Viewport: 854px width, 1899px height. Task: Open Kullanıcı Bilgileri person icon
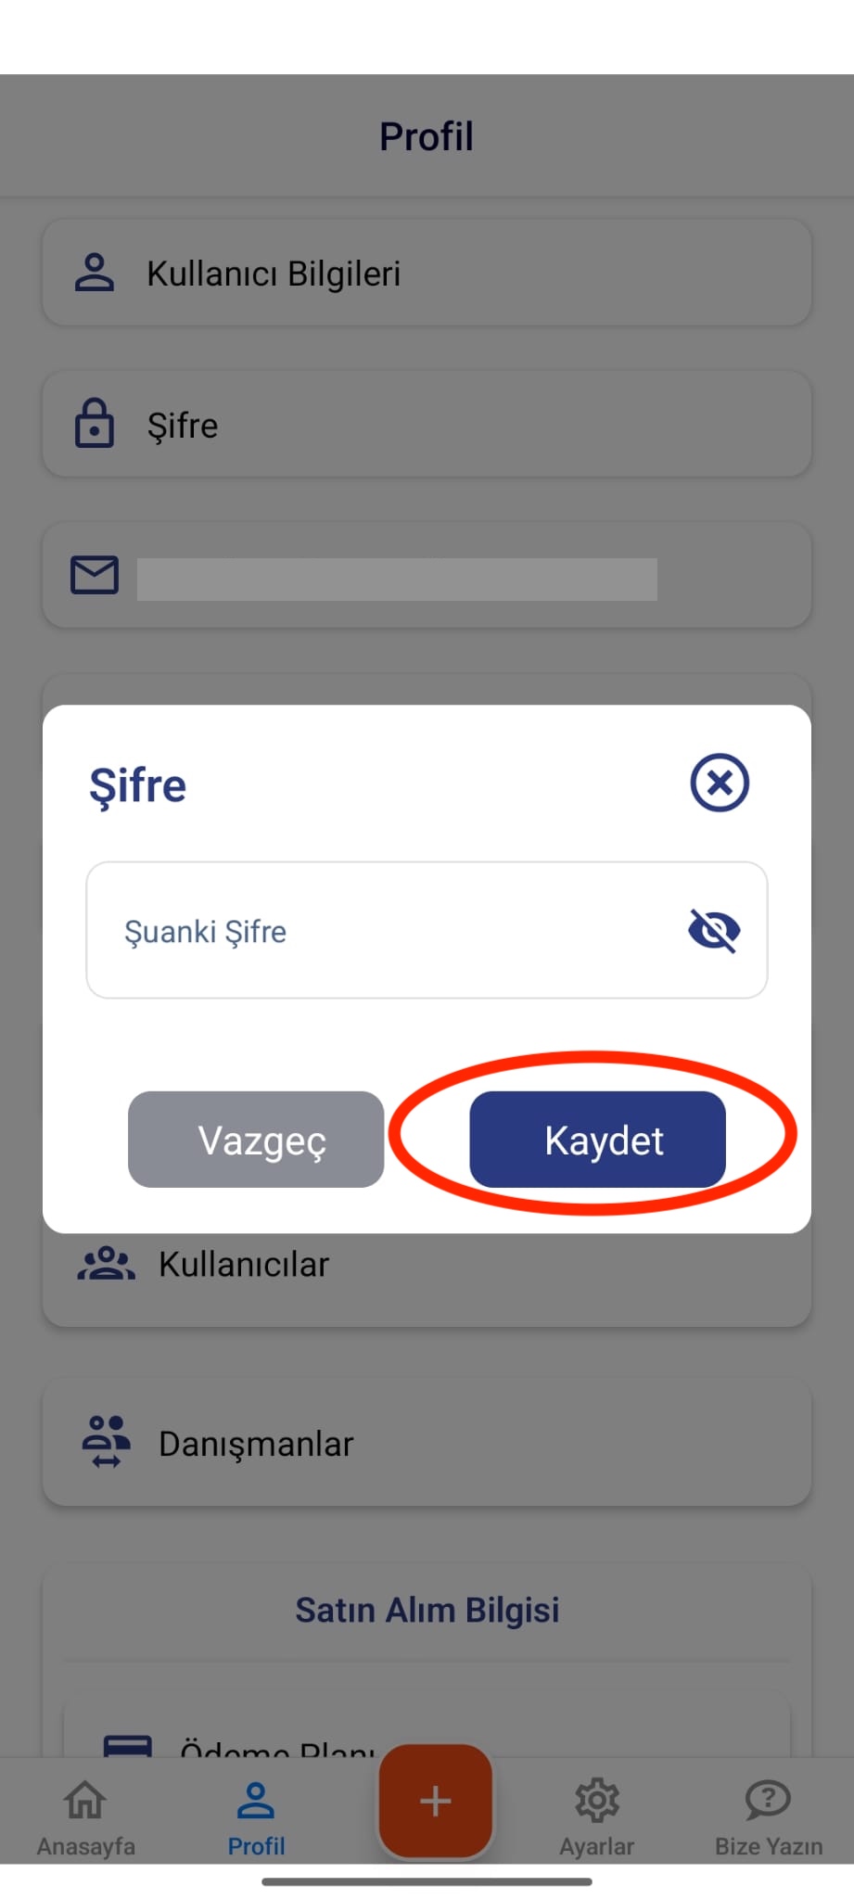point(95,273)
